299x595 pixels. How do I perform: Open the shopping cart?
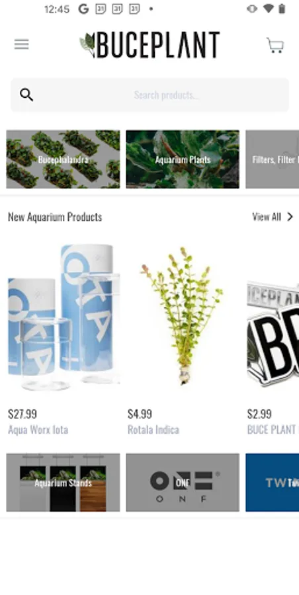(275, 45)
